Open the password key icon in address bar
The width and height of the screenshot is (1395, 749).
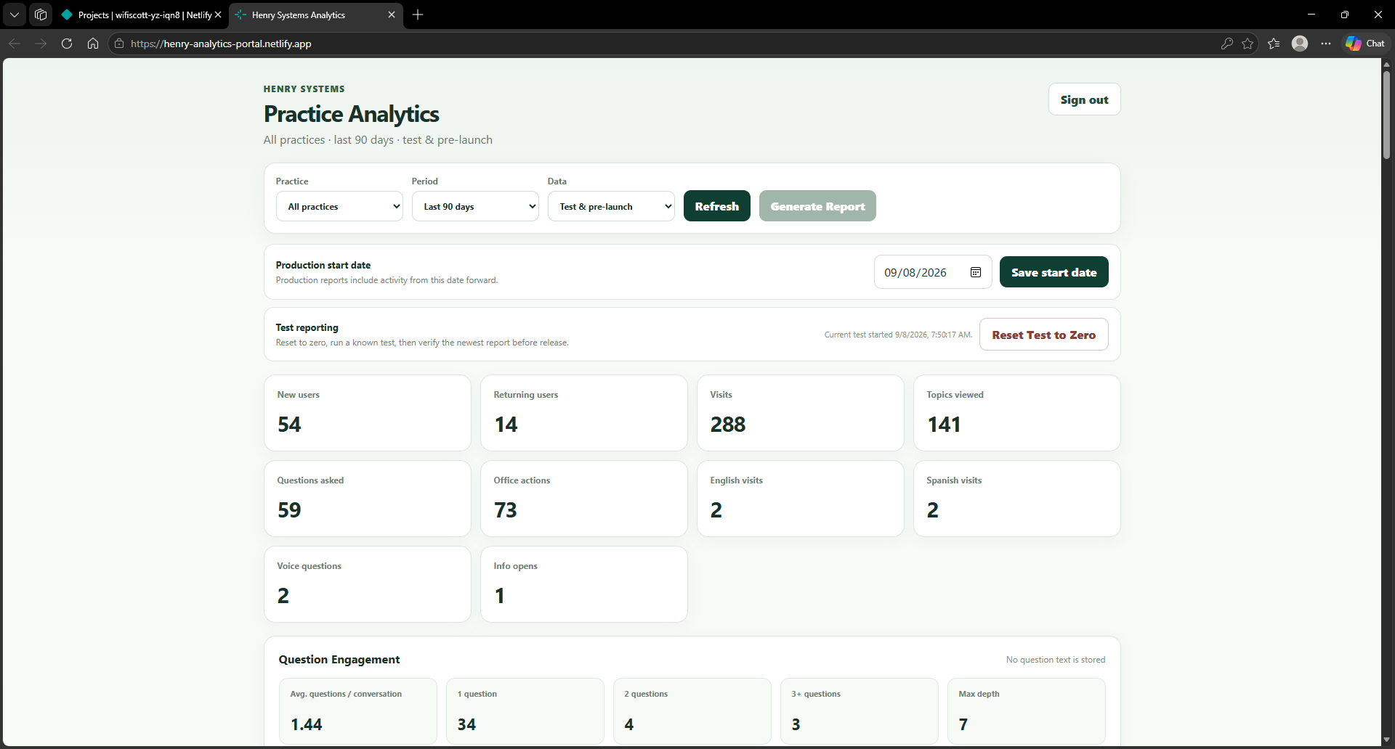pyautogui.click(x=1227, y=44)
